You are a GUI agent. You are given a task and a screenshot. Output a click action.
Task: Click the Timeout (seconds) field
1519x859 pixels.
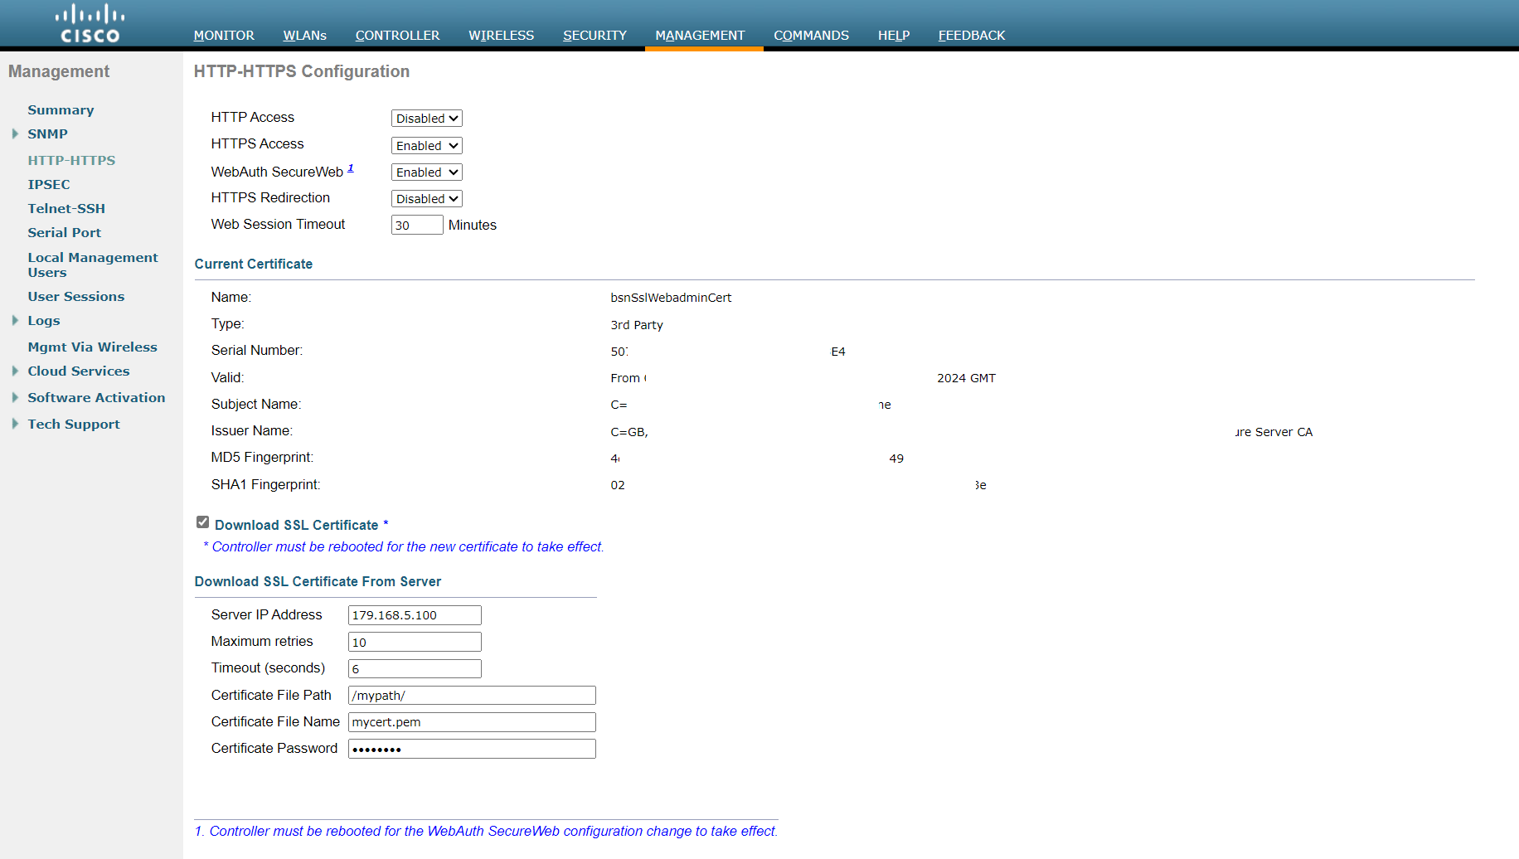pyautogui.click(x=415, y=668)
